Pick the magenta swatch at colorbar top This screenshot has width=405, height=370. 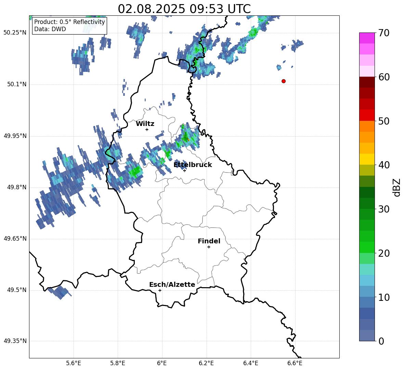(x=367, y=38)
